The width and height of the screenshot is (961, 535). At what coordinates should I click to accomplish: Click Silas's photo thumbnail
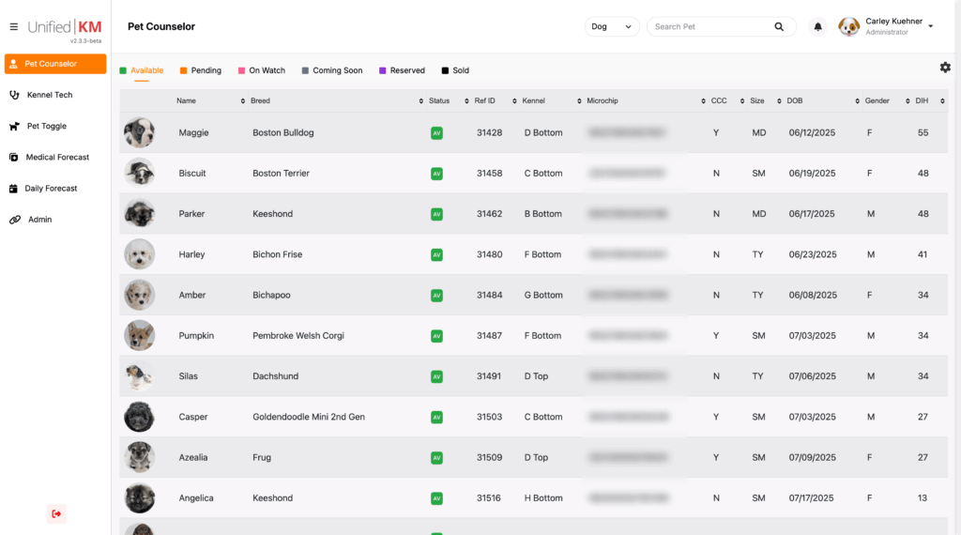tap(139, 376)
